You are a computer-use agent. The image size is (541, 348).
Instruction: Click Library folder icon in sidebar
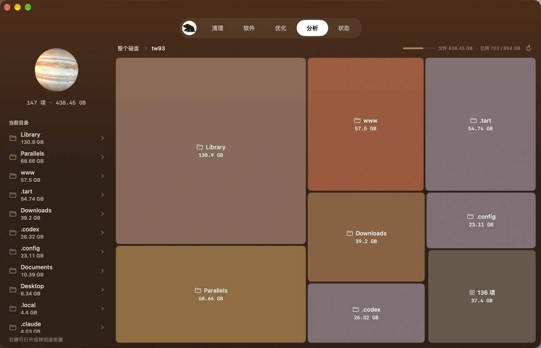click(13, 138)
